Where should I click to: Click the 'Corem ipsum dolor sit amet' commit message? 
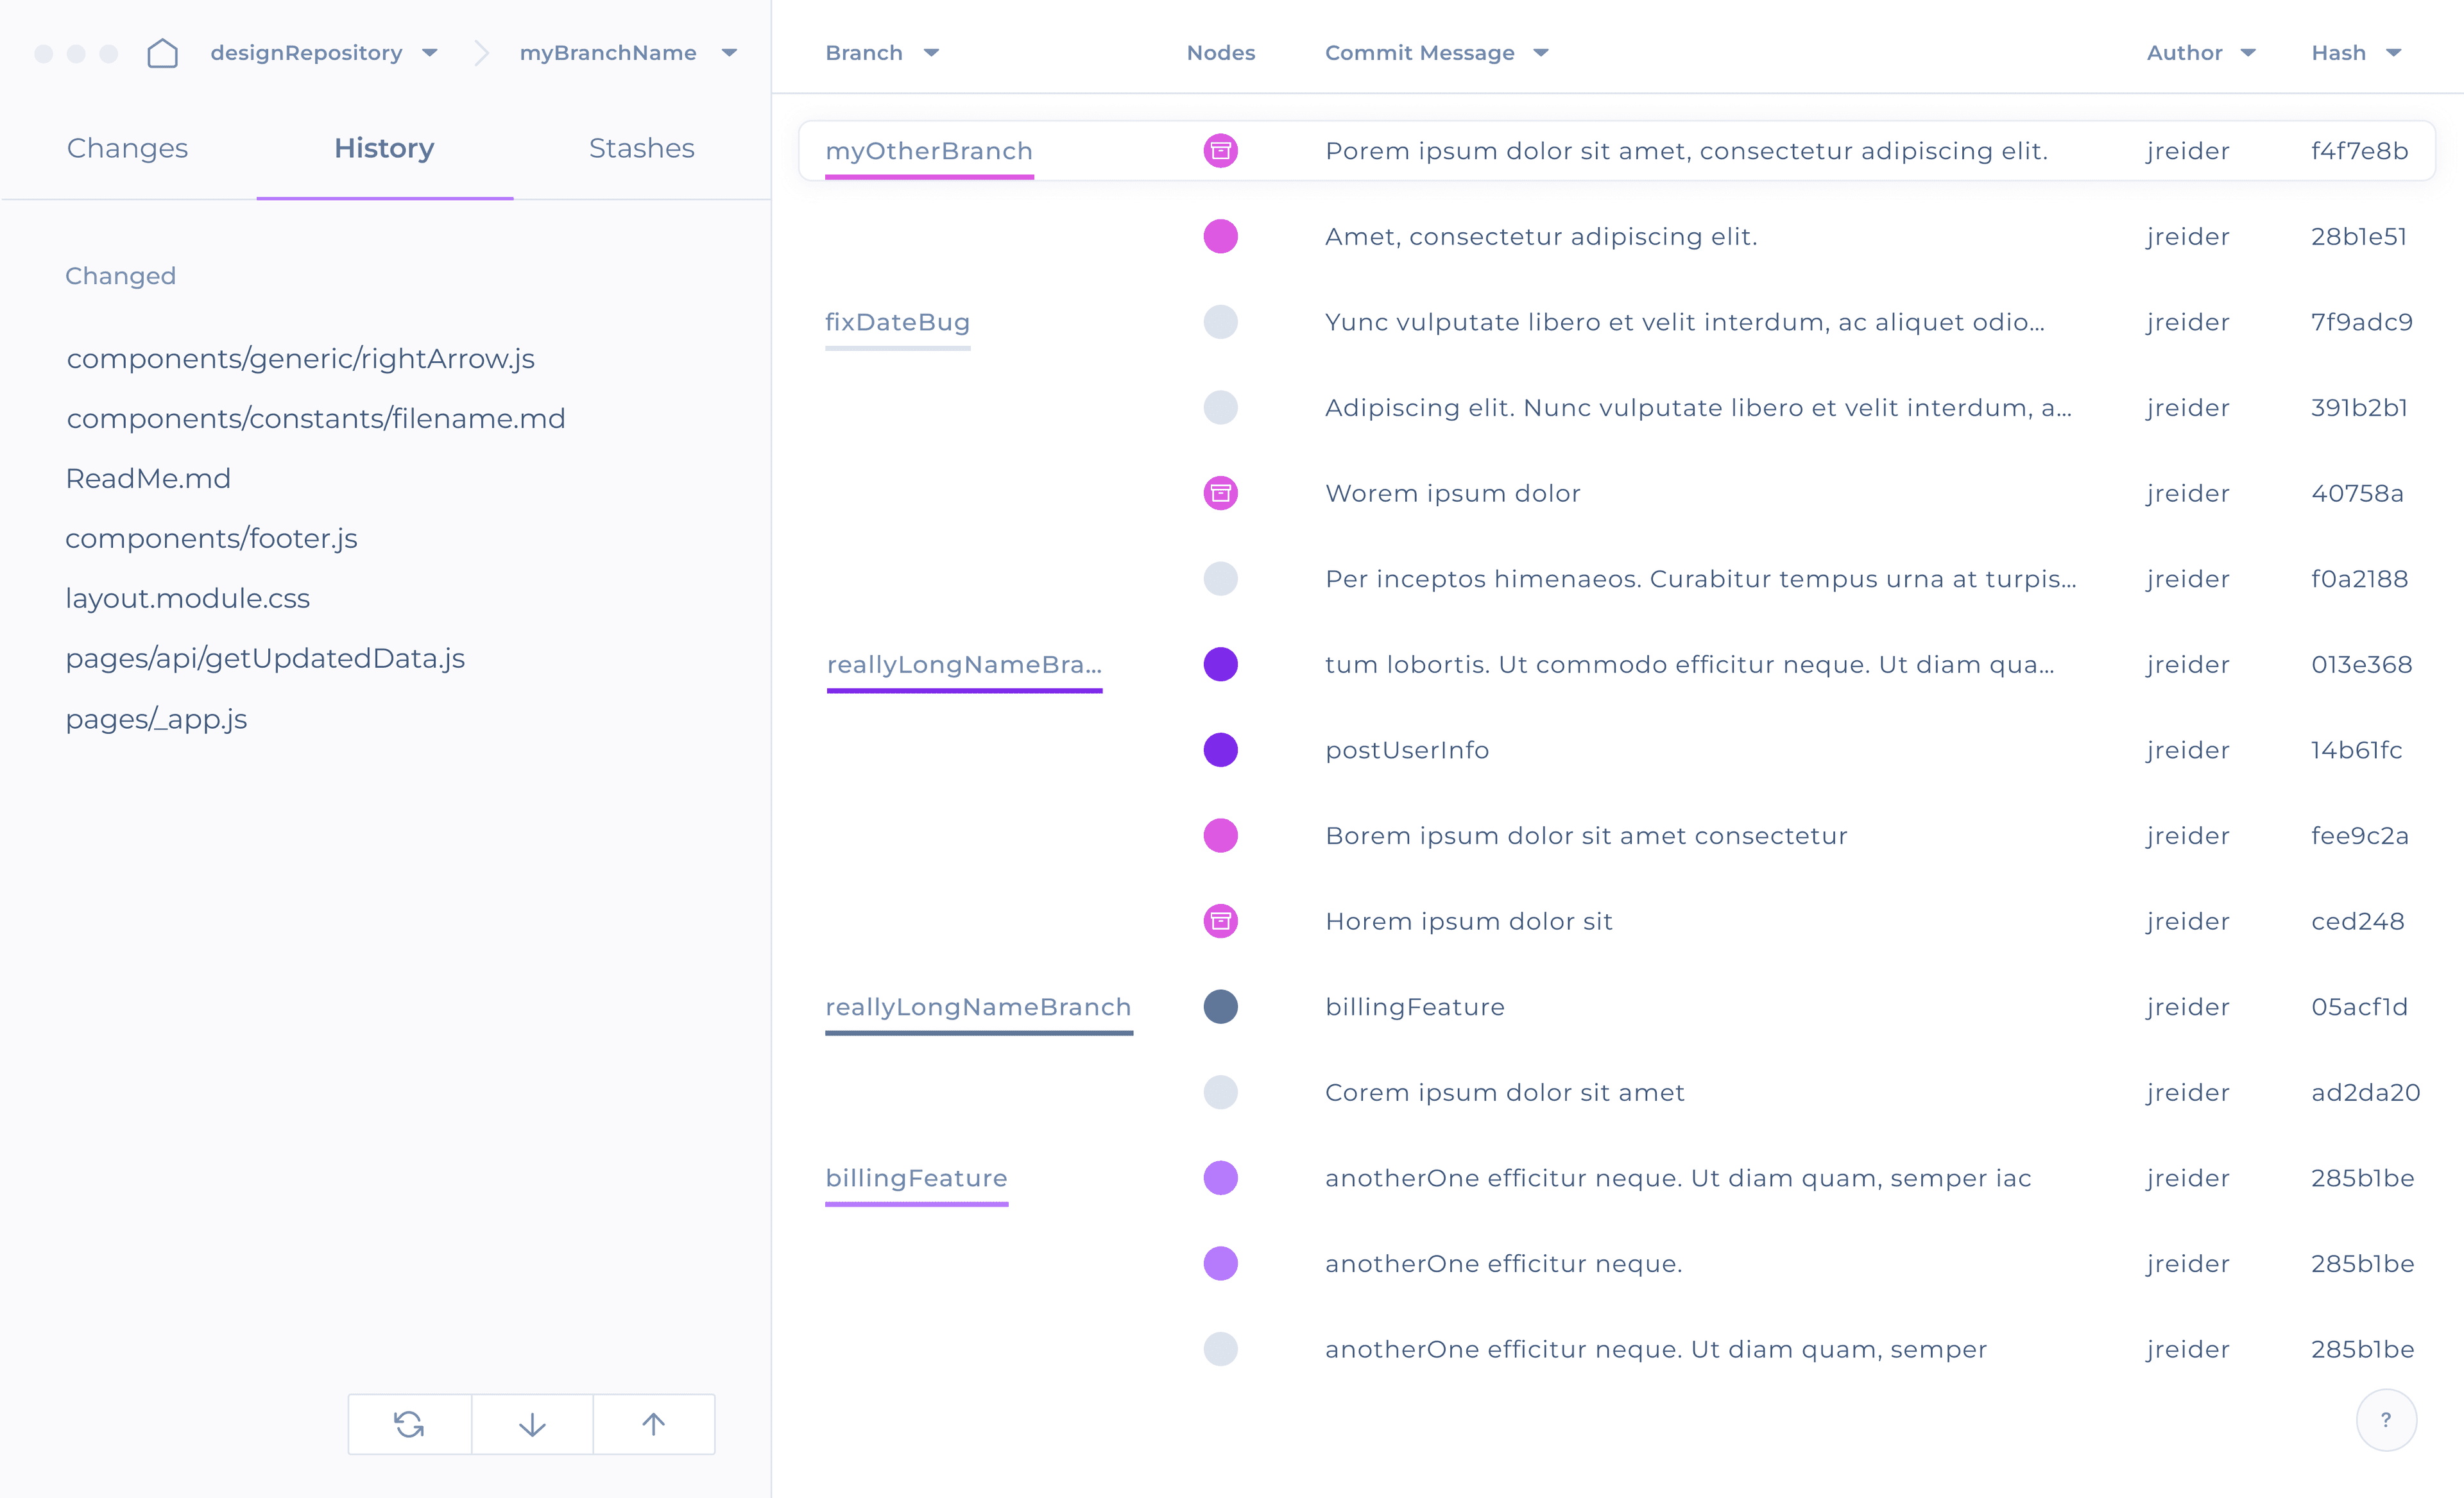(1505, 1092)
